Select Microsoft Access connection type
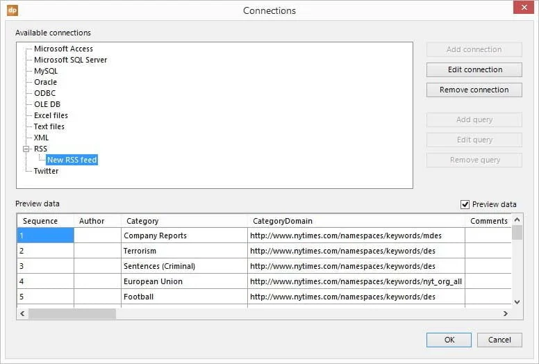The image size is (539, 364). [x=63, y=49]
